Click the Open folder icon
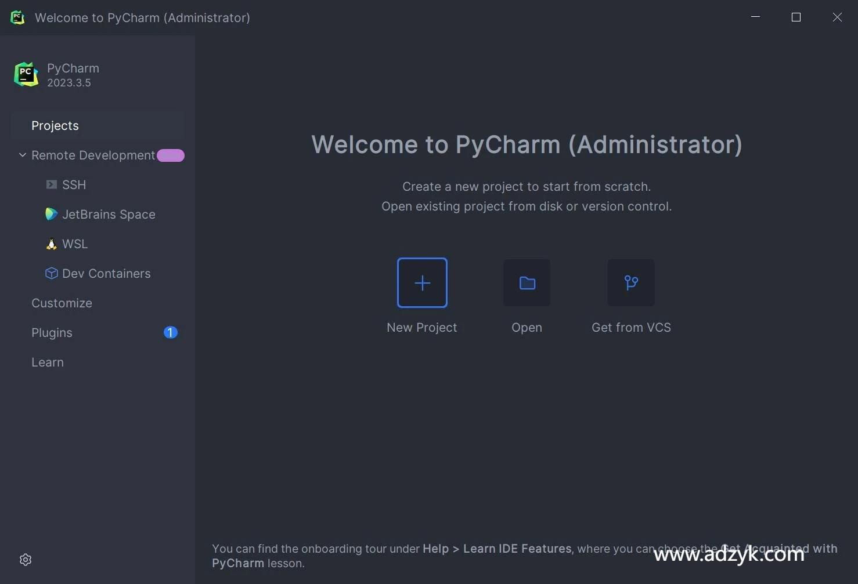Viewport: 858px width, 584px height. pos(527,282)
